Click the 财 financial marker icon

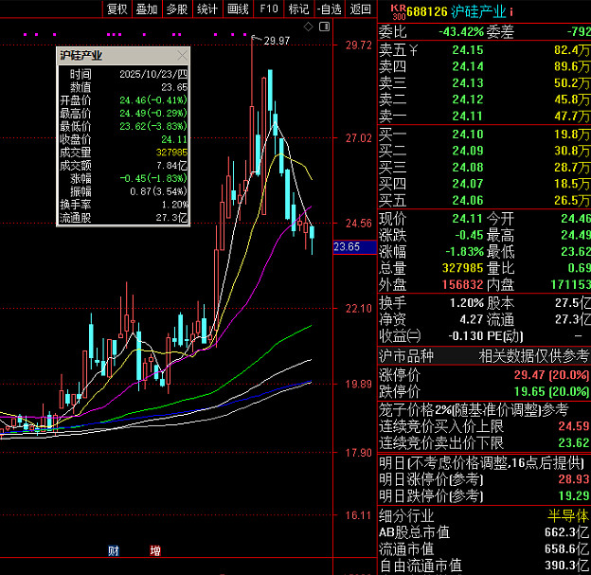[113, 550]
